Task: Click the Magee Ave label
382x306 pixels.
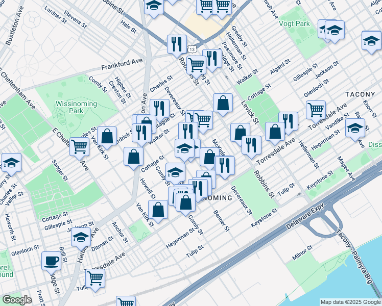Action: (346, 169)
